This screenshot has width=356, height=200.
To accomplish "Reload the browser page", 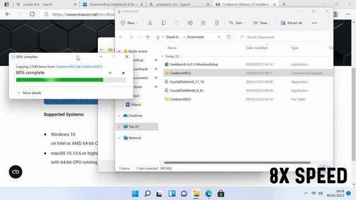I will [x=32, y=14].
